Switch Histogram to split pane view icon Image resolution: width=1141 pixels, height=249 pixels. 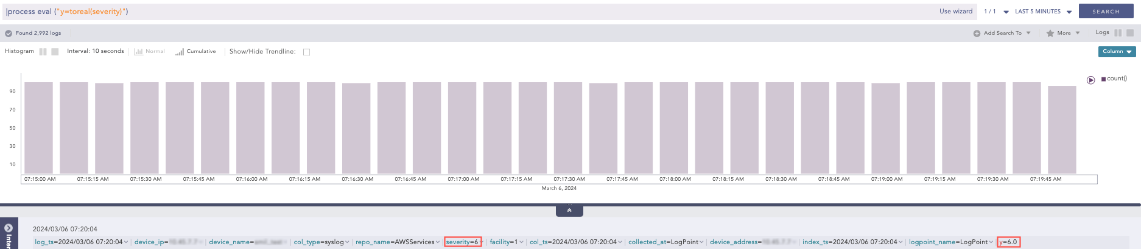coord(43,52)
